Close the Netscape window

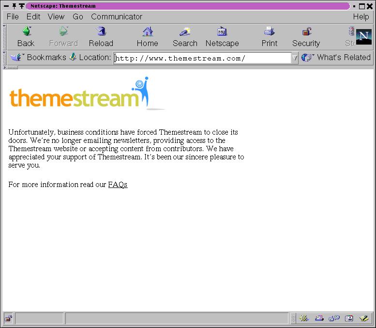click(x=370, y=6)
